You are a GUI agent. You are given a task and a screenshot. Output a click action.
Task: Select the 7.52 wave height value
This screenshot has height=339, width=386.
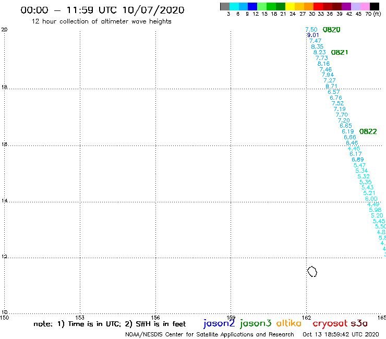tap(338, 103)
